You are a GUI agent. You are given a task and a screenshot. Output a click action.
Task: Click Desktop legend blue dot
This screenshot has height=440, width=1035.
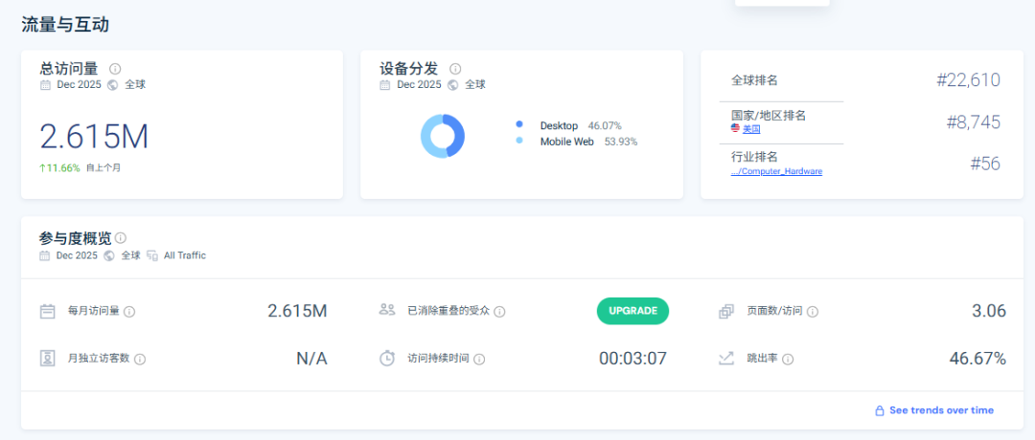point(519,123)
